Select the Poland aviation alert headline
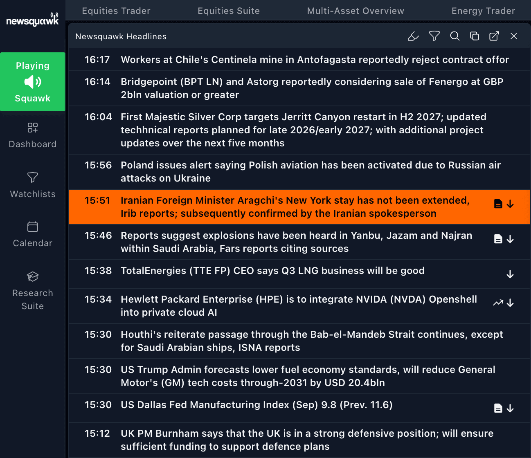Image resolution: width=531 pixels, height=458 pixels. (x=299, y=172)
